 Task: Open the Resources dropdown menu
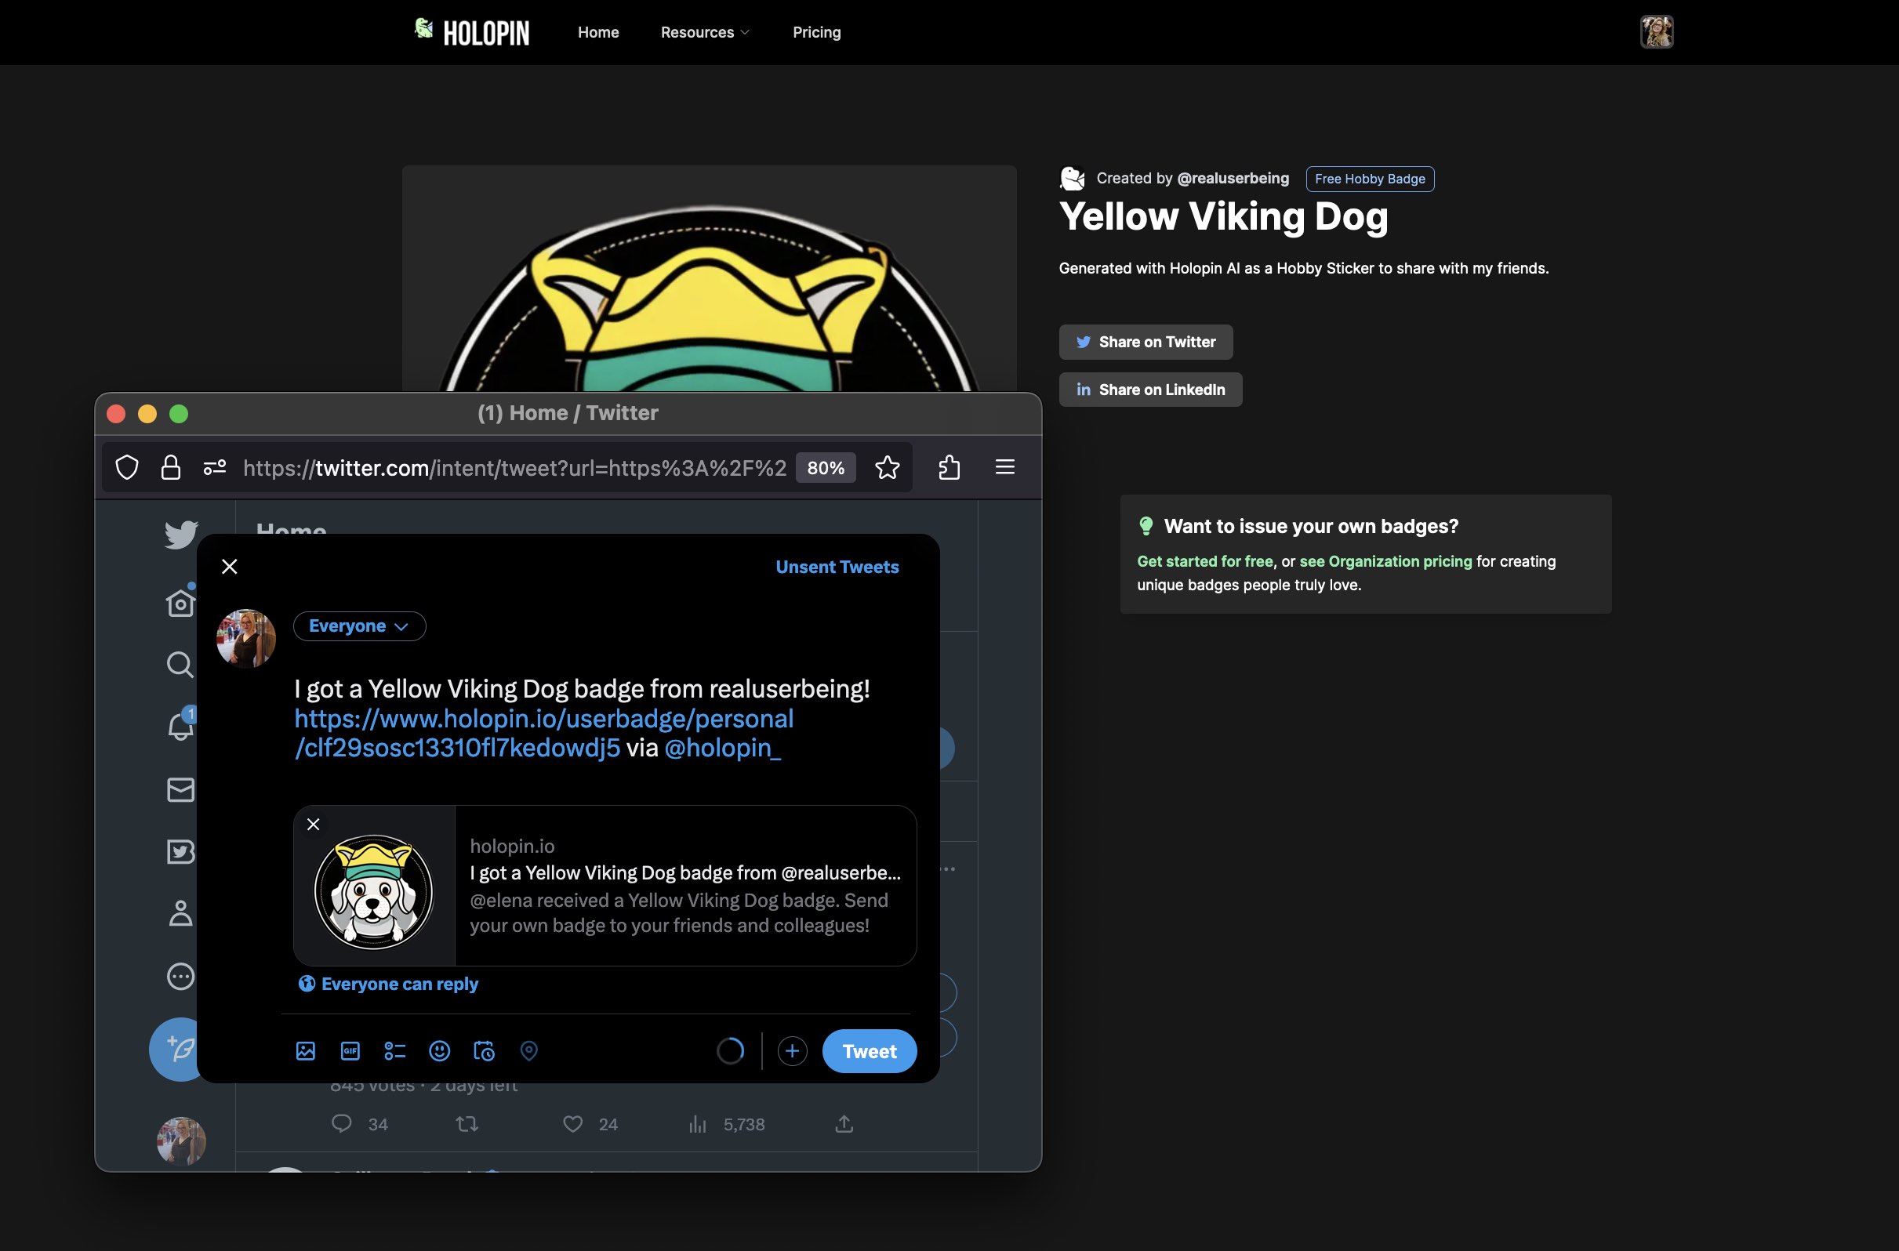pos(705,31)
